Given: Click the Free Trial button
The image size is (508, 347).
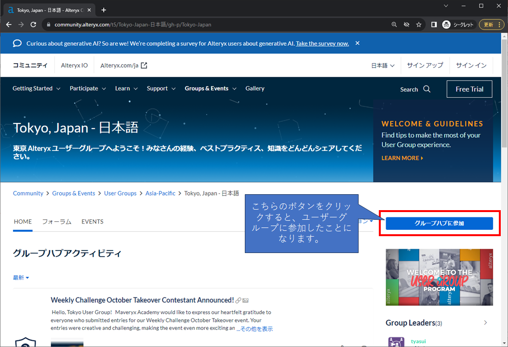Looking at the screenshot, I should pyautogui.click(x=469, y=89).
